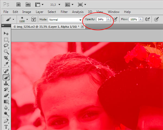Viewport: 163px width, 130px height.
Task: Open the Opacity slider arrow
Action: click(x=108, y=19)
